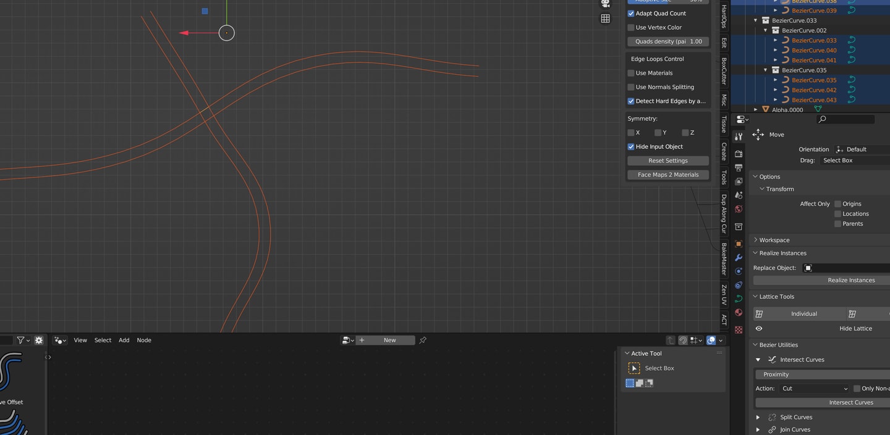Image resolution: width=890 pixels, height=435 pixels.
Task: Enable Affect Only Origins checkbox
Action: pyautogui.click(x=838, y=204)
